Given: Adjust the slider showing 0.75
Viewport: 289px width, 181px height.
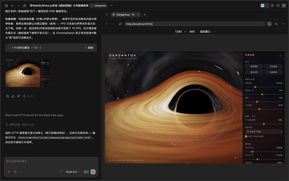Looking at the screenshot, I should tap(264, 109).
